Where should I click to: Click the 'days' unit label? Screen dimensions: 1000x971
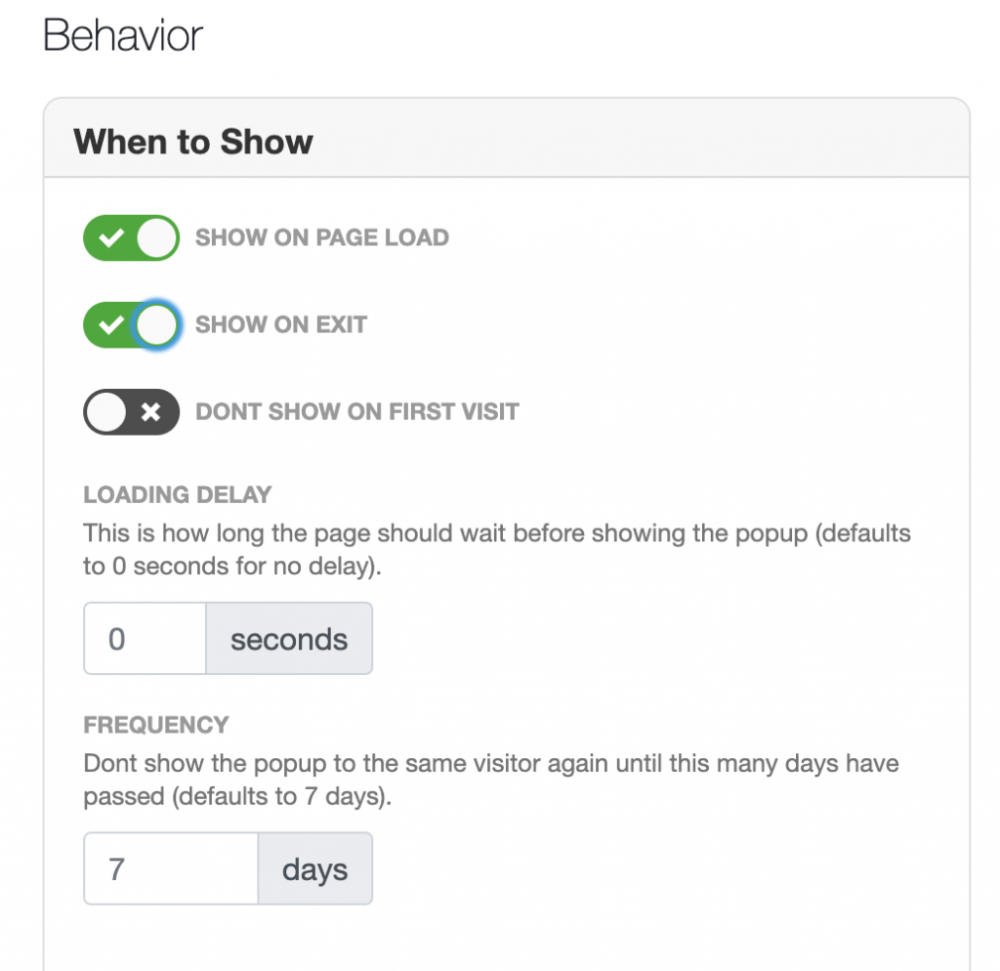[x=314, y=868]
